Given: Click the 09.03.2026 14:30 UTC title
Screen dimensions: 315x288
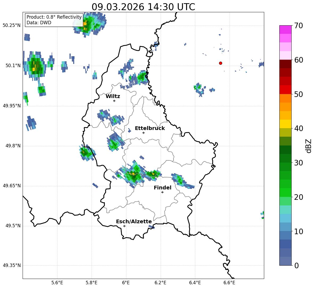Looking at the screenshot, I should point(143,7).
